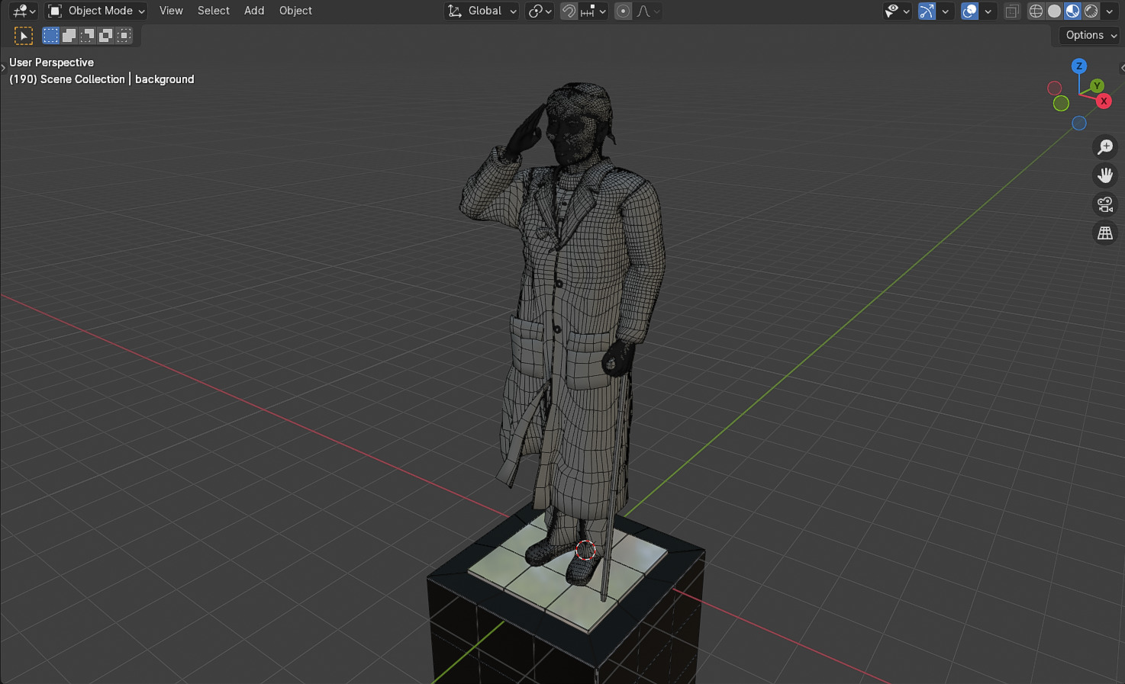Toggle the show gizmo button
Screen dimensions: 1125x684
pos(927,11)
